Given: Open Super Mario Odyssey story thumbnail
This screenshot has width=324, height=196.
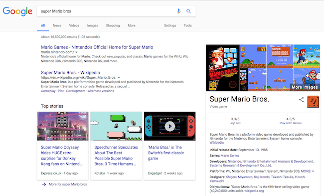Looking at the screenshot, I should pyautogui.click(x=63, y=126).
